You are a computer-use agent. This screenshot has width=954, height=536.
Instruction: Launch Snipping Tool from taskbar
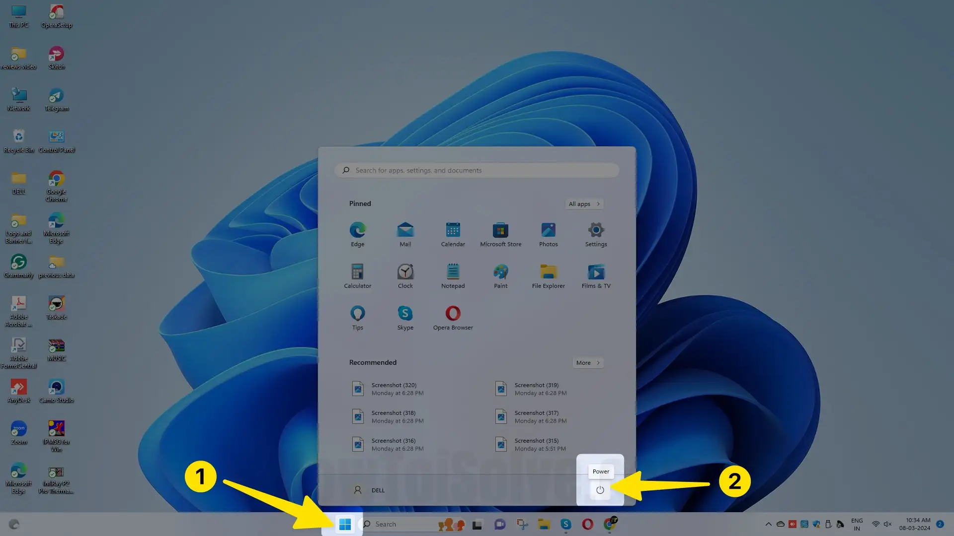click(522, 524)
